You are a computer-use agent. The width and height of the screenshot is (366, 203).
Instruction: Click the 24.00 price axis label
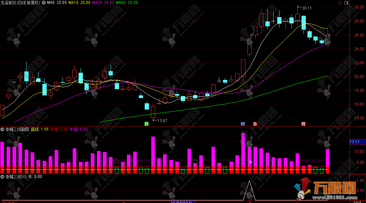359,49
